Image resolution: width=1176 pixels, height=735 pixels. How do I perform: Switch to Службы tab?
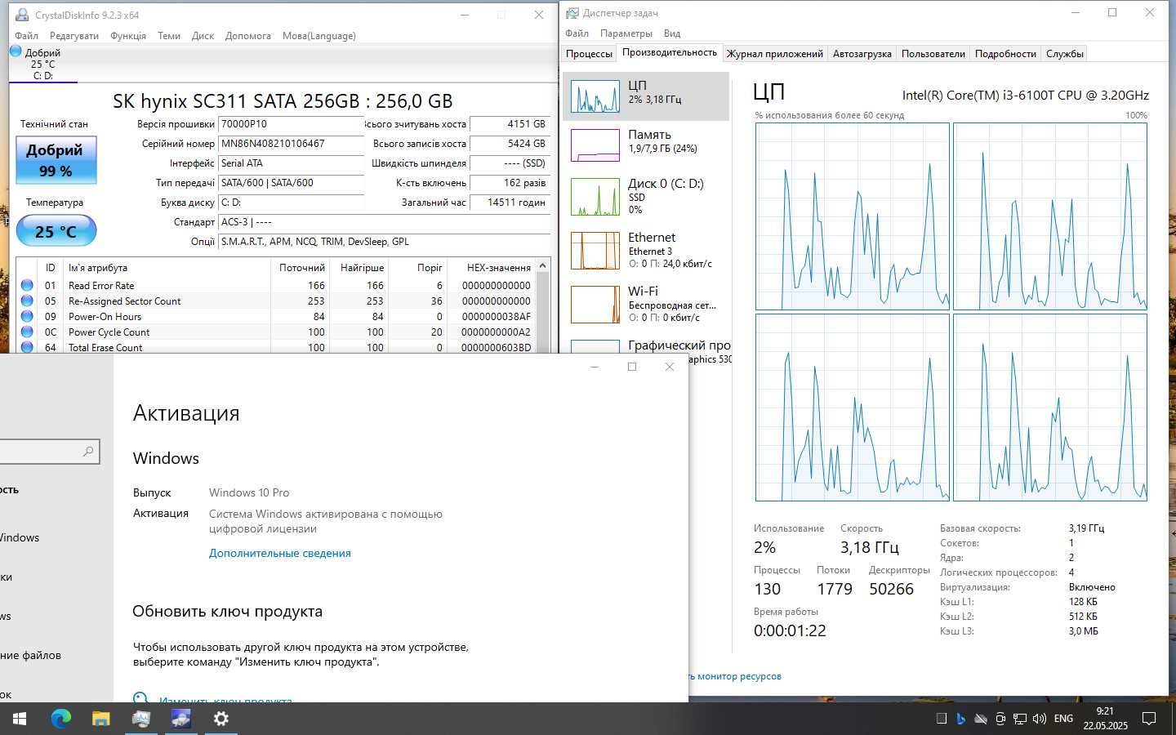pyautogui.click(x=1065, y=54)
